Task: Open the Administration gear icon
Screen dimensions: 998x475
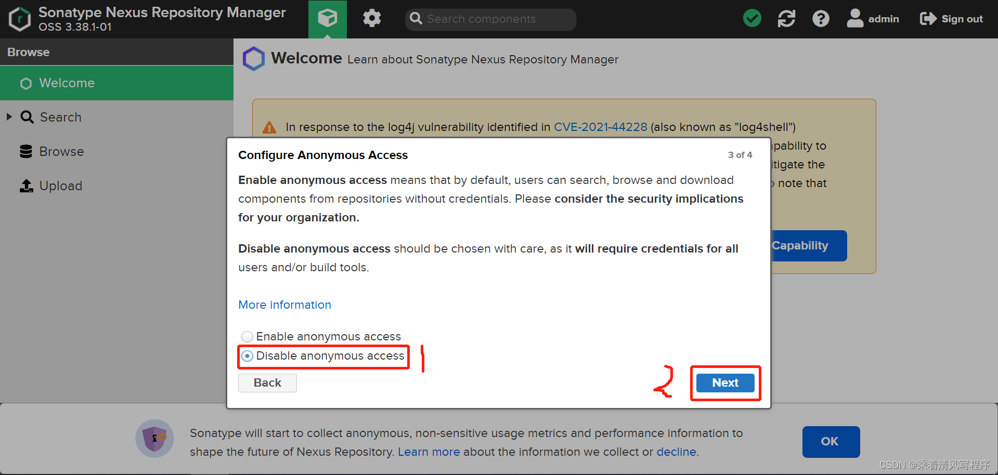Action: [x=372, y=19]
